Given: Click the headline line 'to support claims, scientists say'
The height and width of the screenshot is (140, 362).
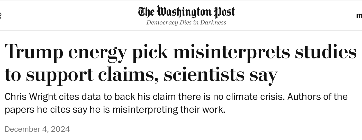Looking at the screenshot, I should click(x=141, y=75).
